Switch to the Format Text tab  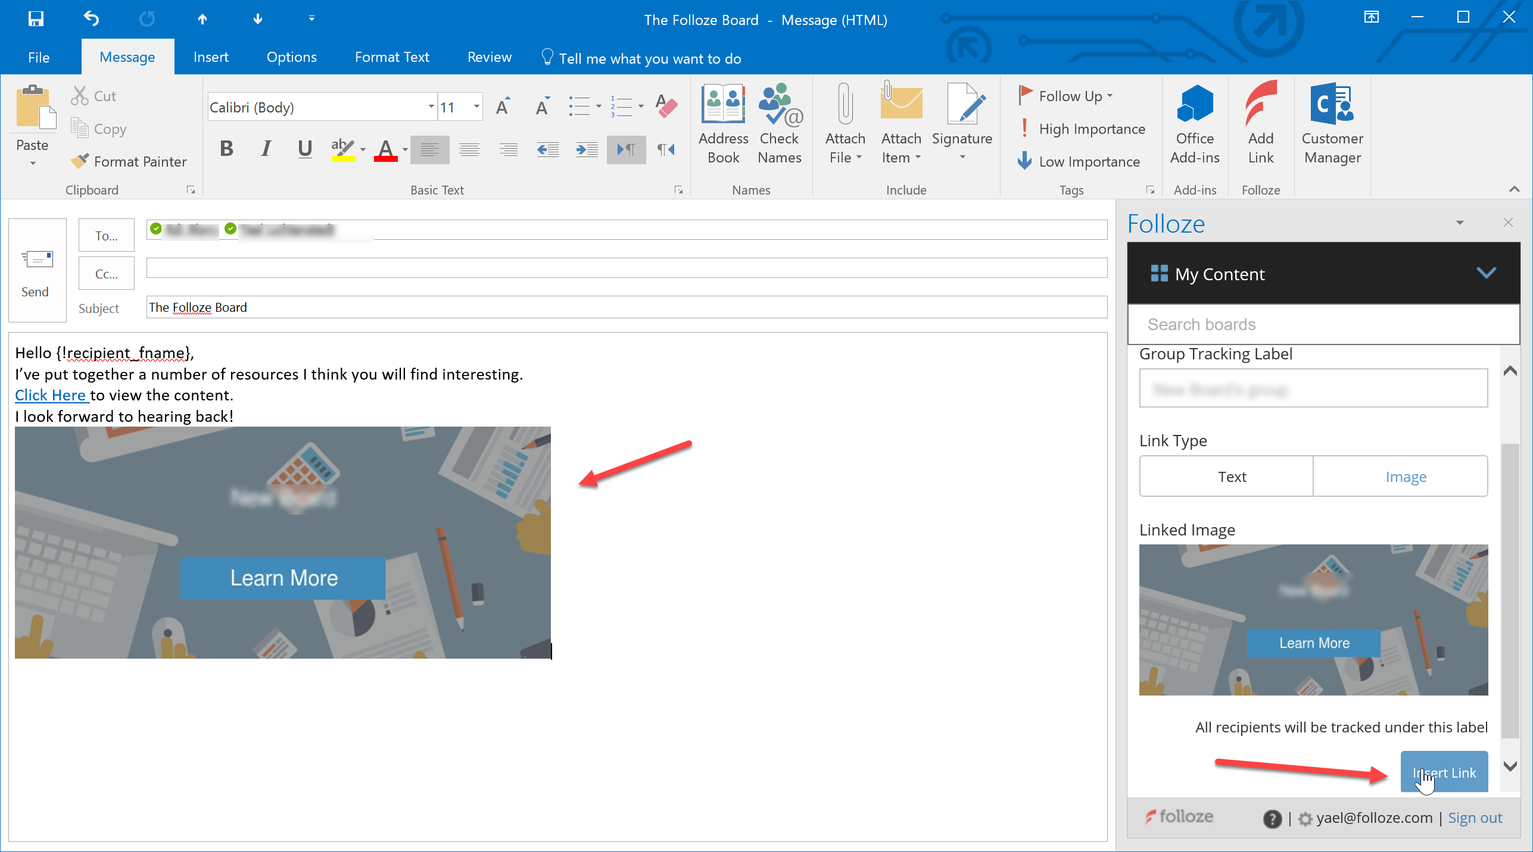coord(391,57)
